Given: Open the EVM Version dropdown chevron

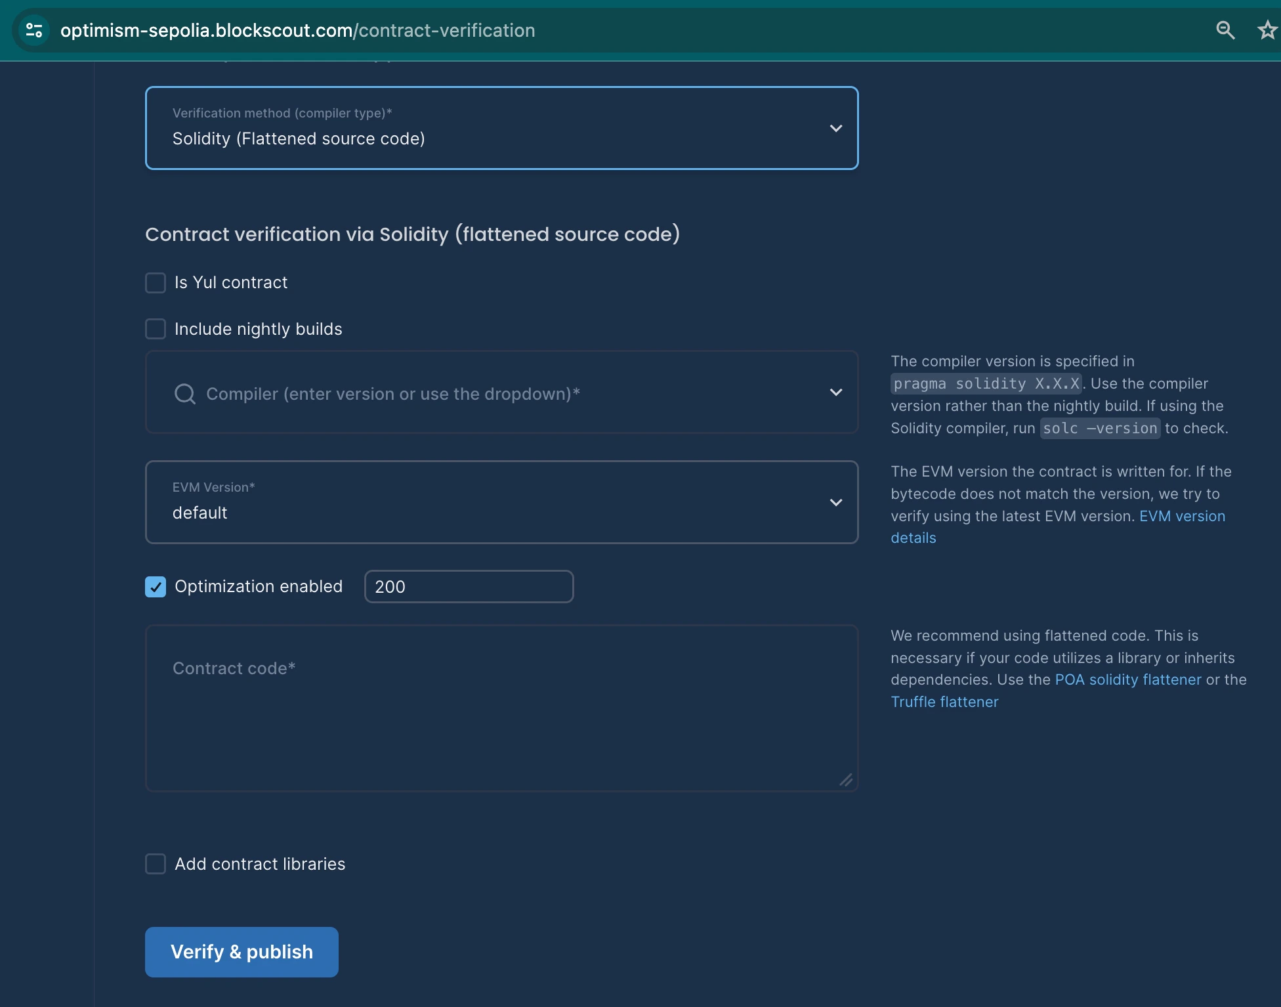Looking at the screenshot, I should [835, 503].
